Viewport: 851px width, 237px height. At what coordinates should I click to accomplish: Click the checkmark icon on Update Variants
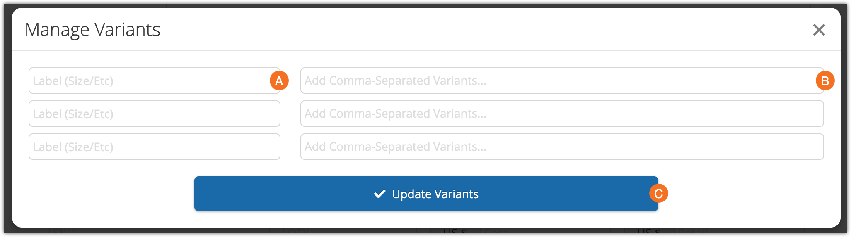(380, 194)
